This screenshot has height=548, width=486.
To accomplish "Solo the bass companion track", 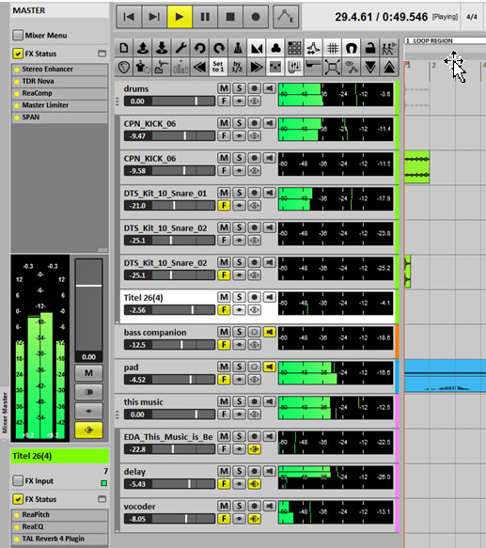I will point(239,332).
